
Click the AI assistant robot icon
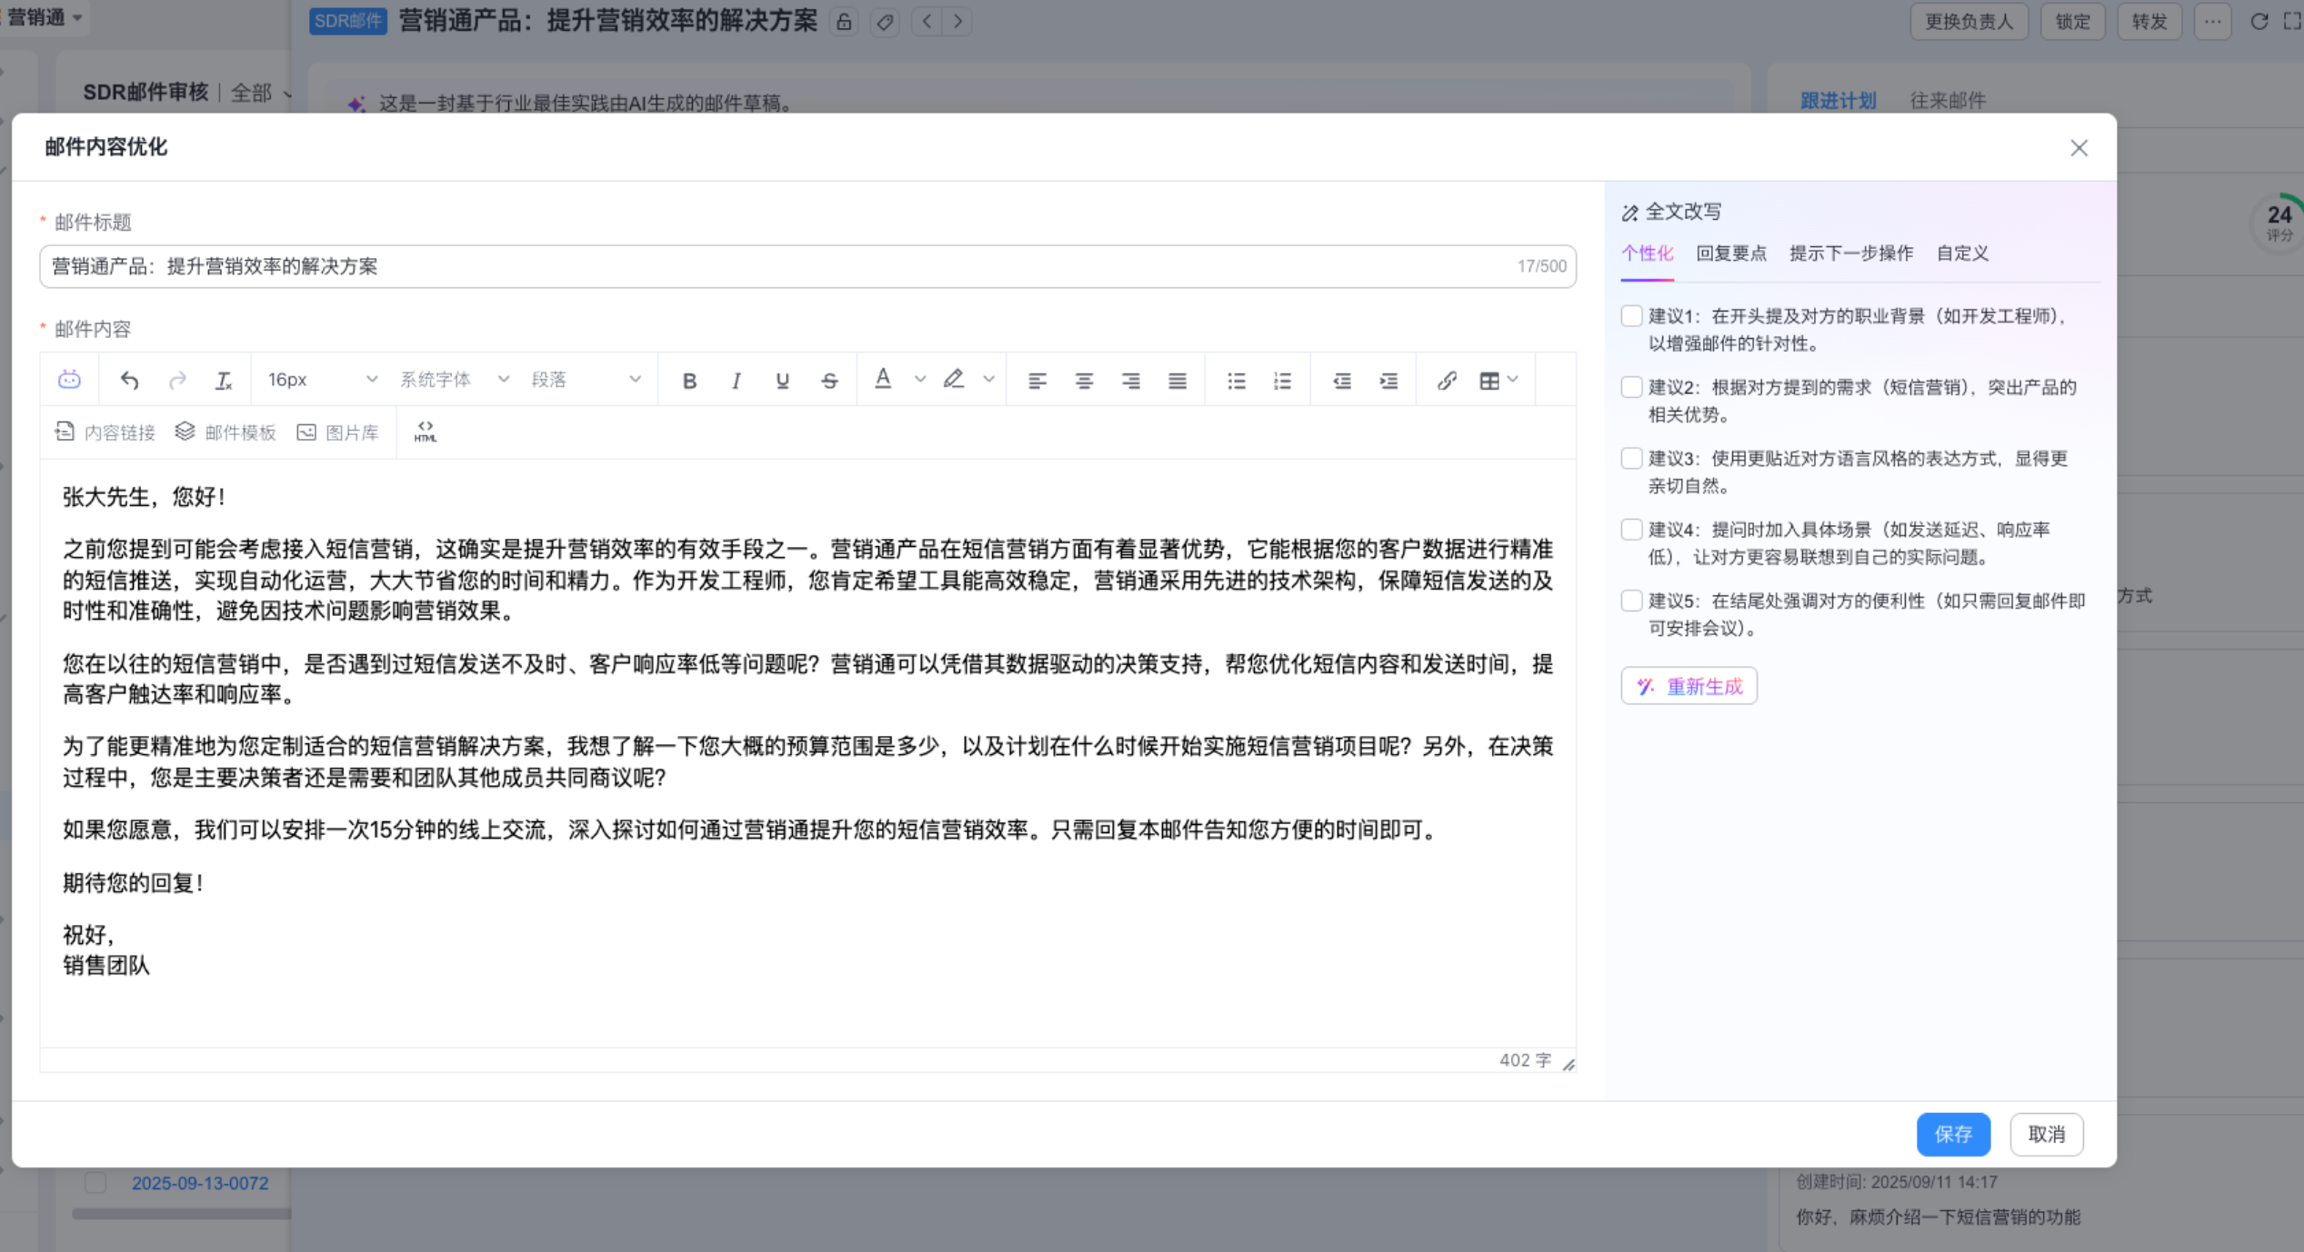coord(69,380)
